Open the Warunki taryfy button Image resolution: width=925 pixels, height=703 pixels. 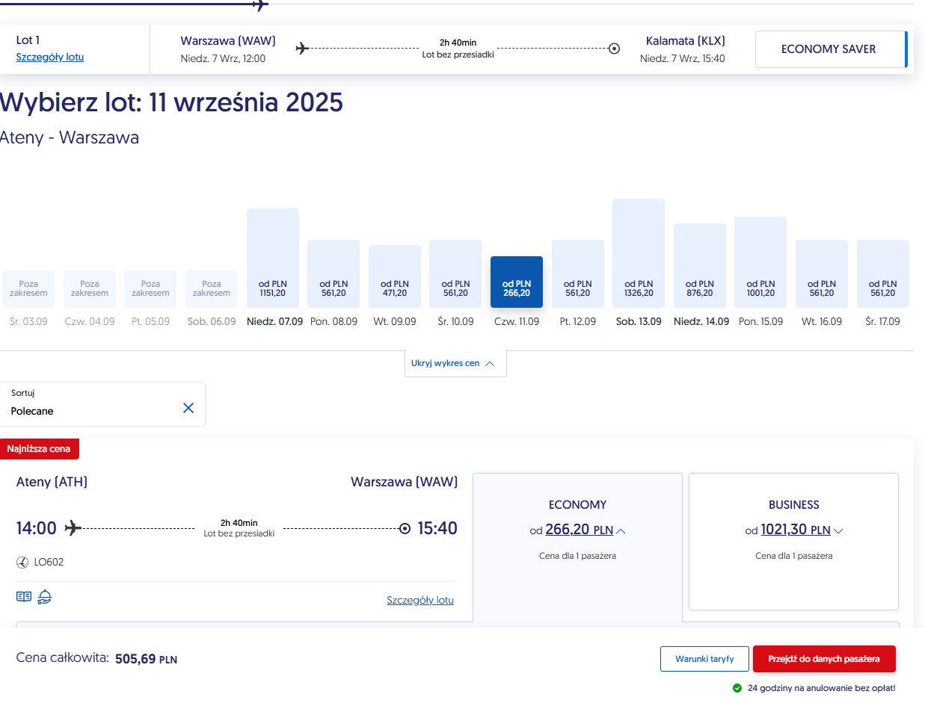[x=704, y=659]
